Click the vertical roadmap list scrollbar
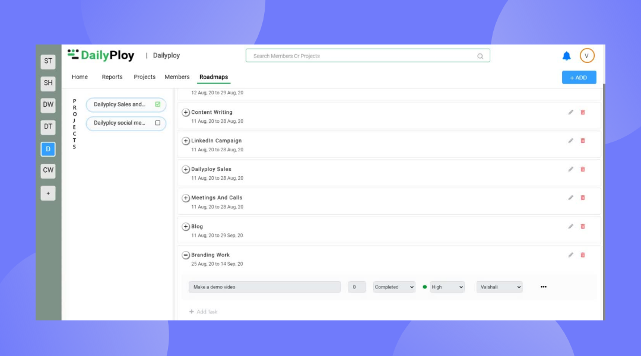Viewport: 641px width, 356px height. pyautogui.click(x=604, y=202)
